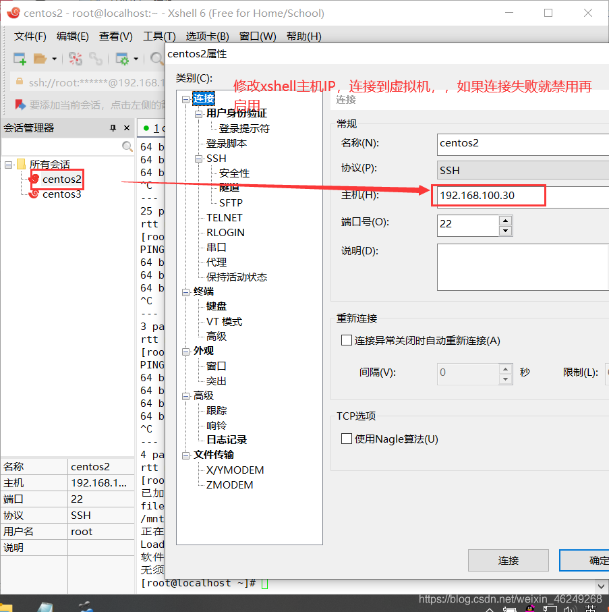Collapse the 文件传输 category node
Image resolution: width=609 pixels, height=612 pixels.
click(185, 455)
